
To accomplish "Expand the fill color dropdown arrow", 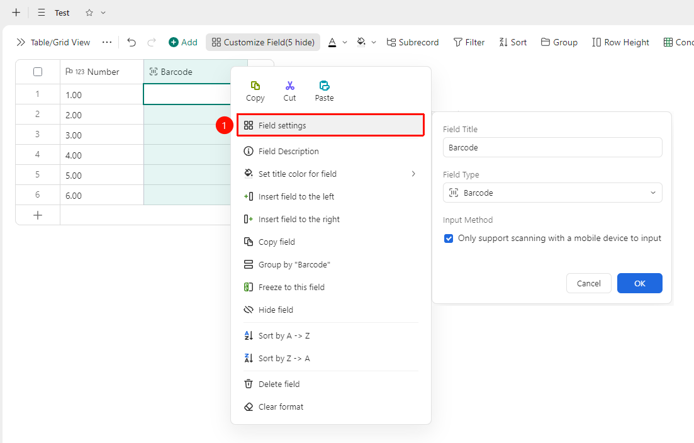I will 374,43.
